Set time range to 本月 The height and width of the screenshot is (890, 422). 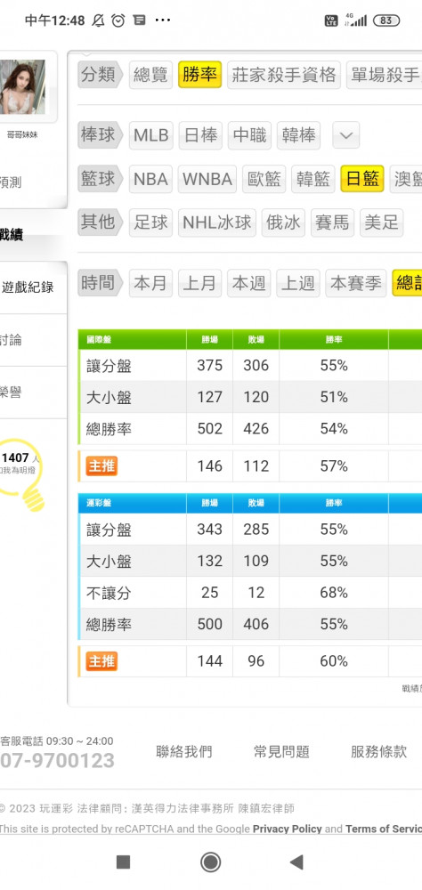point(150,283)
